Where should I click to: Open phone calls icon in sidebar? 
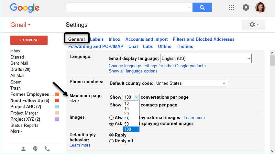(47, 149)
